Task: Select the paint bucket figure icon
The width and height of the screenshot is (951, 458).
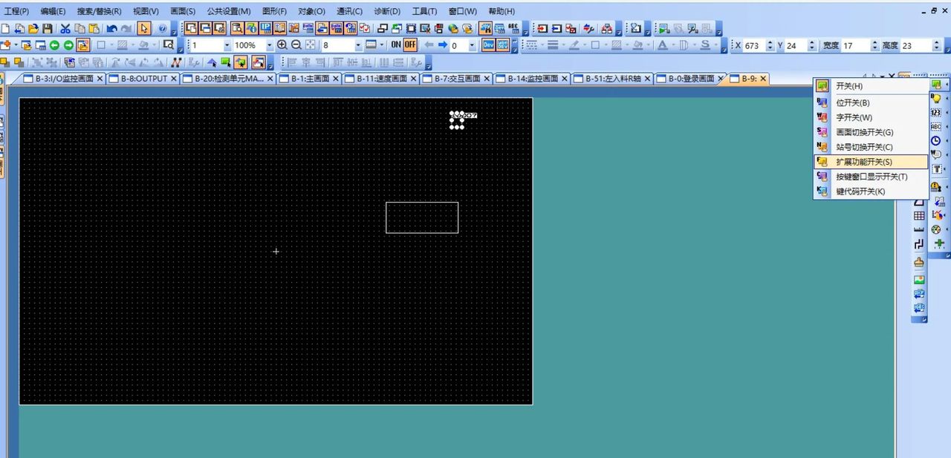Action: pos(919,262)
